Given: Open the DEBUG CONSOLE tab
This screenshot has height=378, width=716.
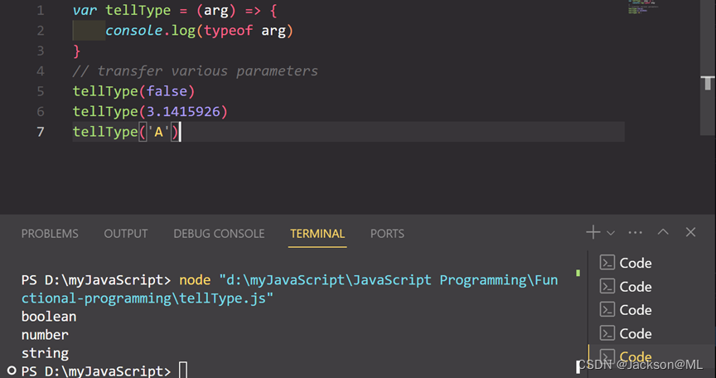Looking at the screenshot, I should [219, 234].
